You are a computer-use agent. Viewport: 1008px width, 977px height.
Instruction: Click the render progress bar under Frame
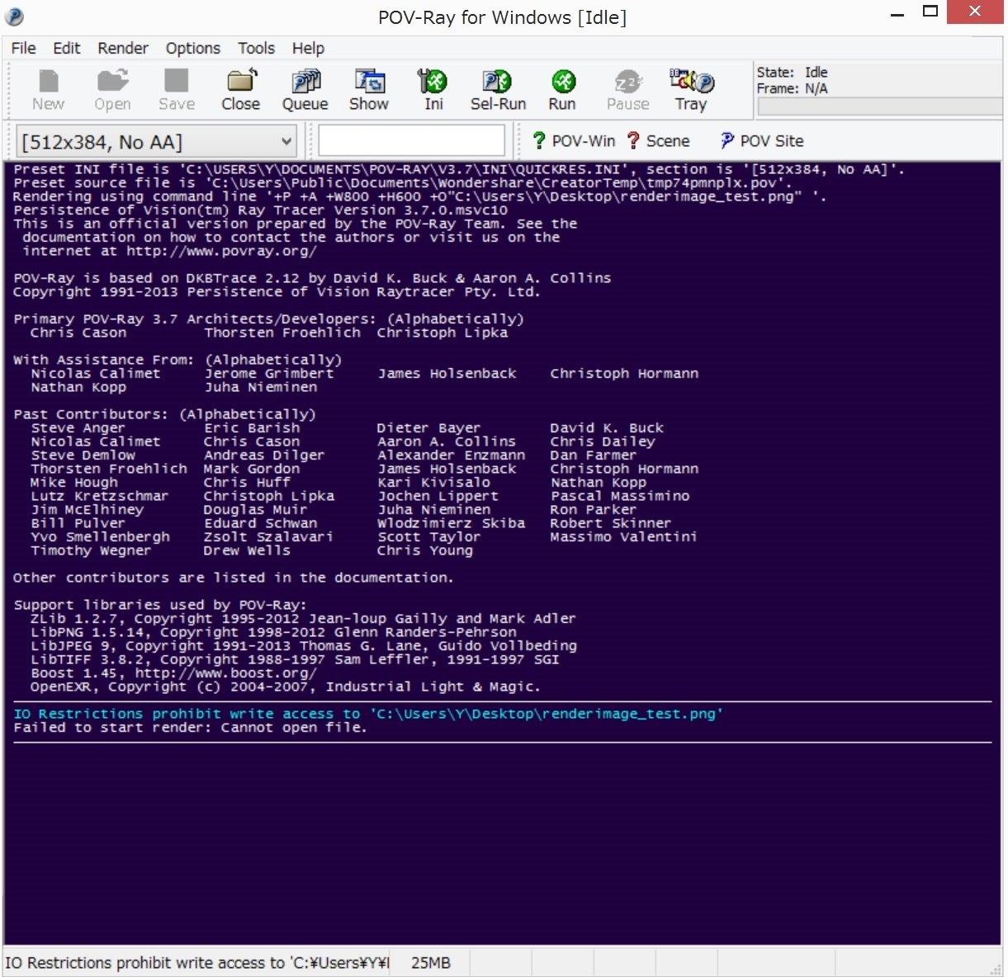pos(879,106)
